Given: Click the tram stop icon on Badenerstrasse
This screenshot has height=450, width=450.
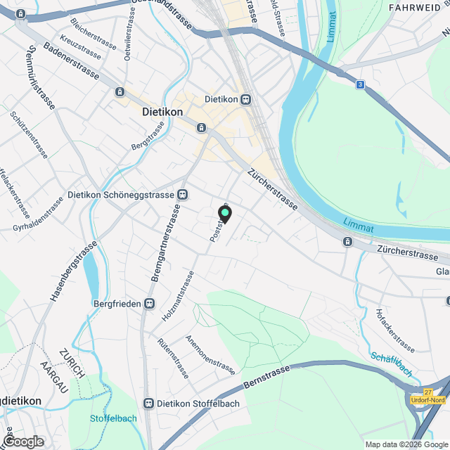Looking at the screenshot, I should 120,92.
